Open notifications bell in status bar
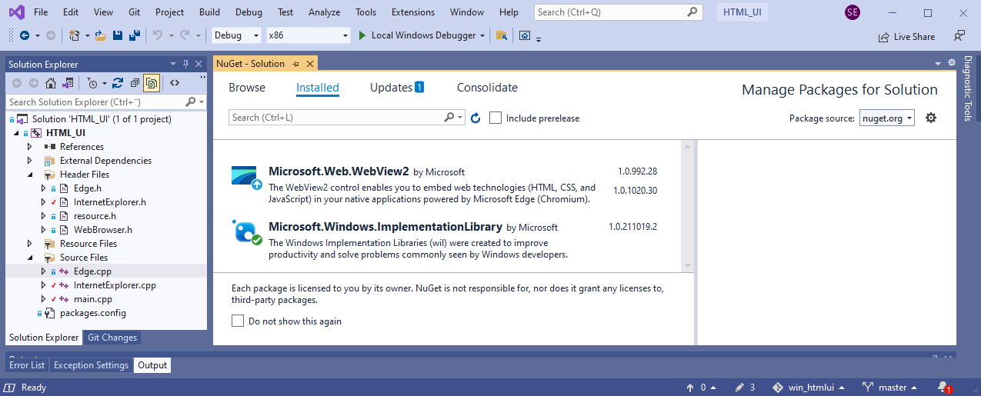The height and width of the screenshot is (396, 981). tap(943, 388)
